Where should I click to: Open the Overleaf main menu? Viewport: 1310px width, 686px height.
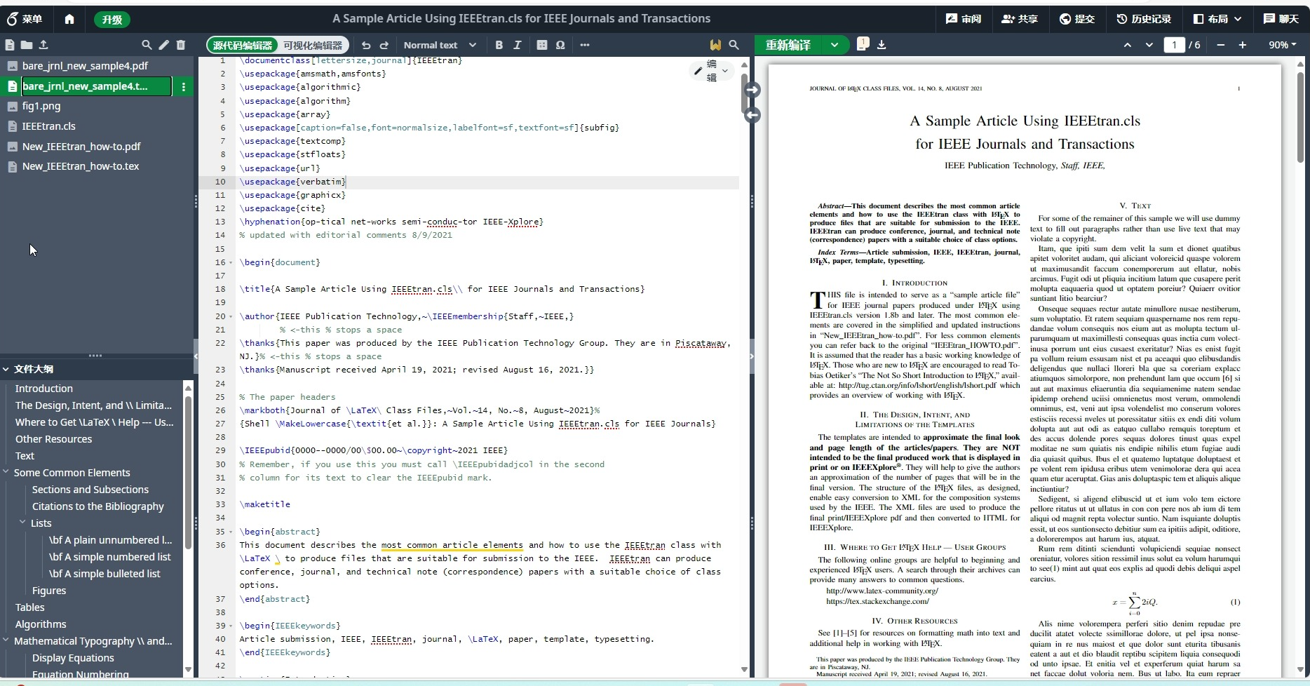click(25, 19)
